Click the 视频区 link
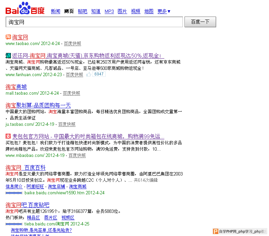The height and width of the screenshot is (236, 269). coord(68,218)
